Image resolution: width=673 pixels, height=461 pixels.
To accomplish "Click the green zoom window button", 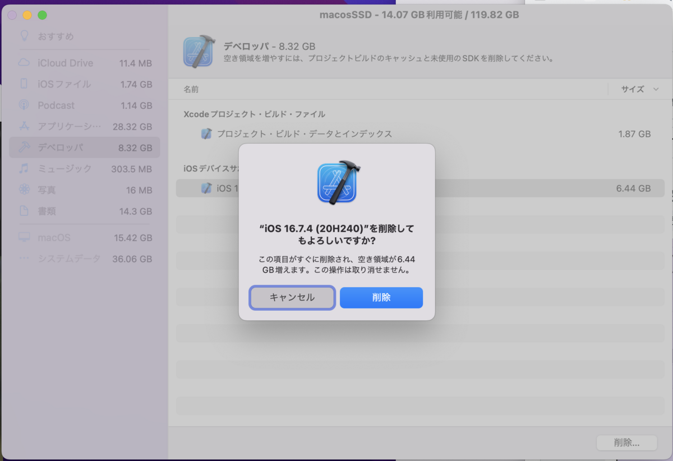I will pyautogui.click(x=42, y=15).
